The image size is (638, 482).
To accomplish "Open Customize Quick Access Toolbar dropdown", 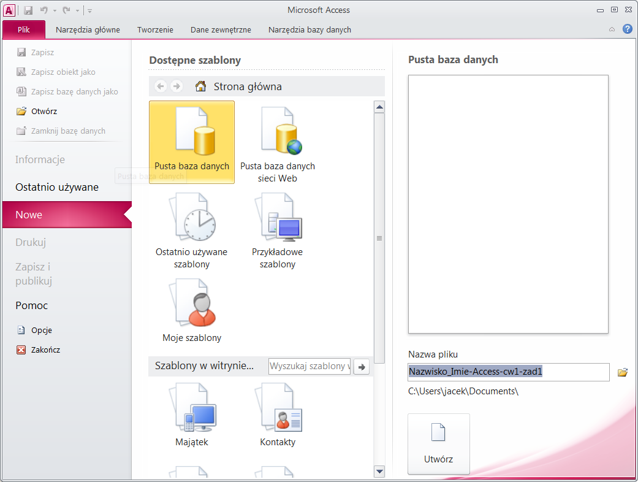I will [90, 11].
